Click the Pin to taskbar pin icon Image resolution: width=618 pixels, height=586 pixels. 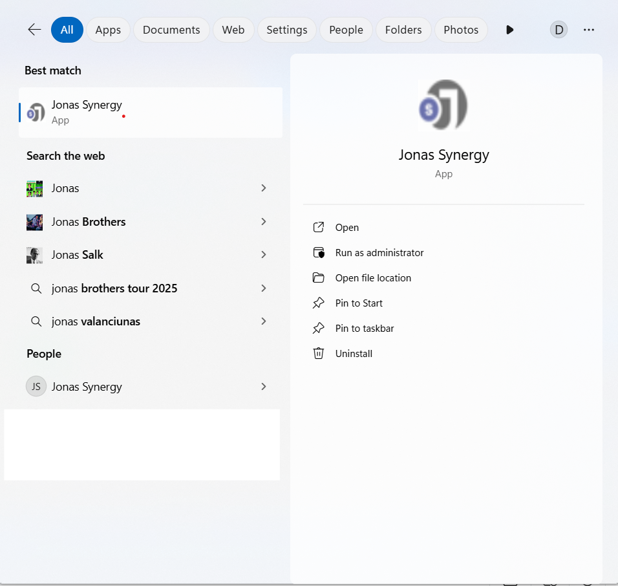pyautogui.click(x=318, y=329)
